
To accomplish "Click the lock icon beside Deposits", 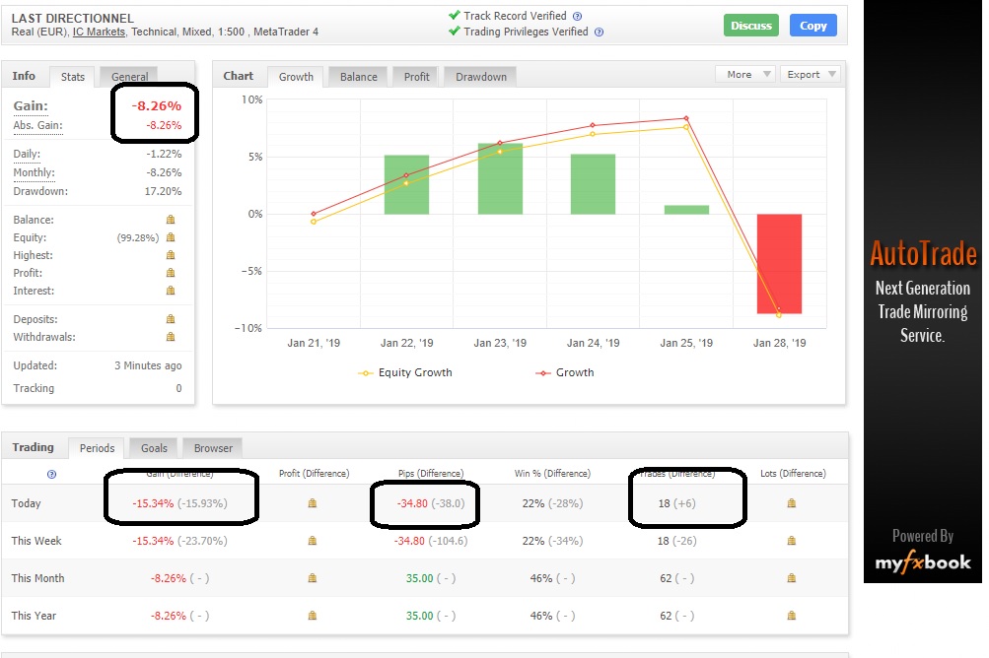I will [x=171, y=319].
